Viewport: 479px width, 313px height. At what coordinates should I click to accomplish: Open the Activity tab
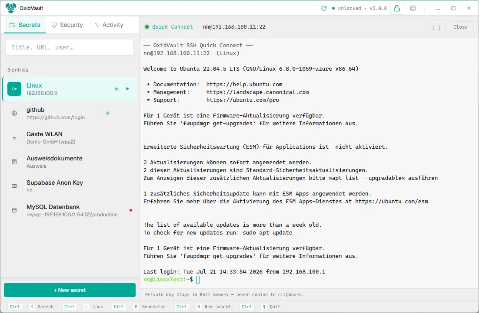tap(109, 25)
